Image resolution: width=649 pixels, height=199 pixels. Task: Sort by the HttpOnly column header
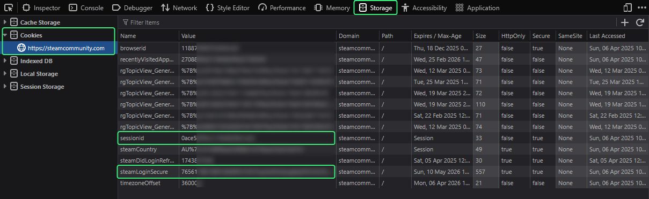pyautogui.click(x=514, y=36)
